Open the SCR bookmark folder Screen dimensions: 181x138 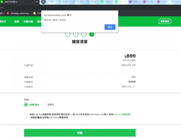pyautogui.click(x=37, y=13)
